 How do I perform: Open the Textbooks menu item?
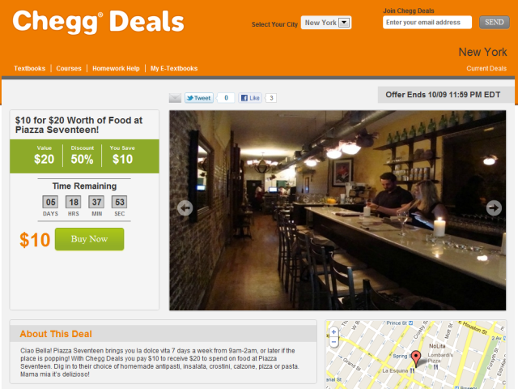[x=29, y=68]
